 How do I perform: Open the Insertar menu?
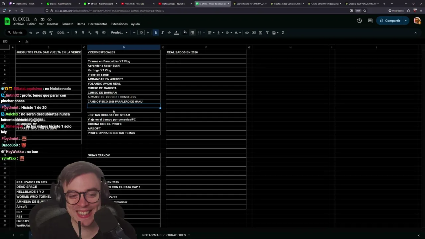click(52, 24)
